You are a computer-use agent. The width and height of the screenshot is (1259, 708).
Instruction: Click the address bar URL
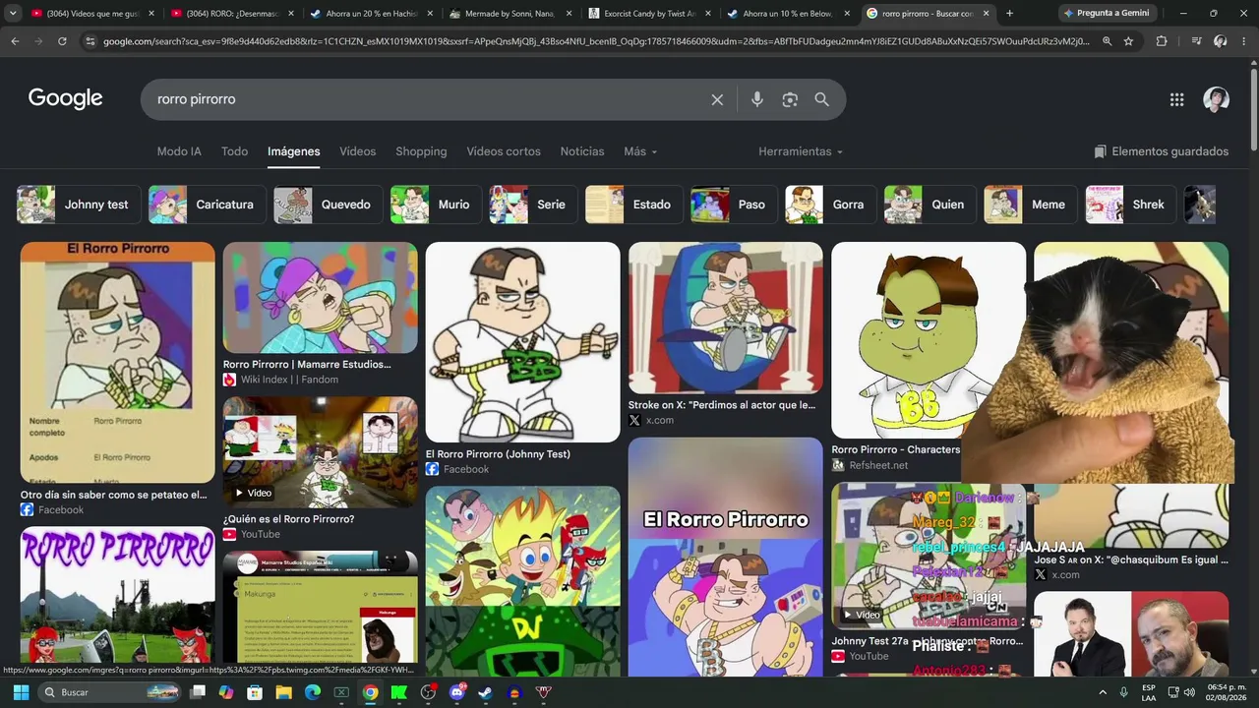click(x=596, y=41)
